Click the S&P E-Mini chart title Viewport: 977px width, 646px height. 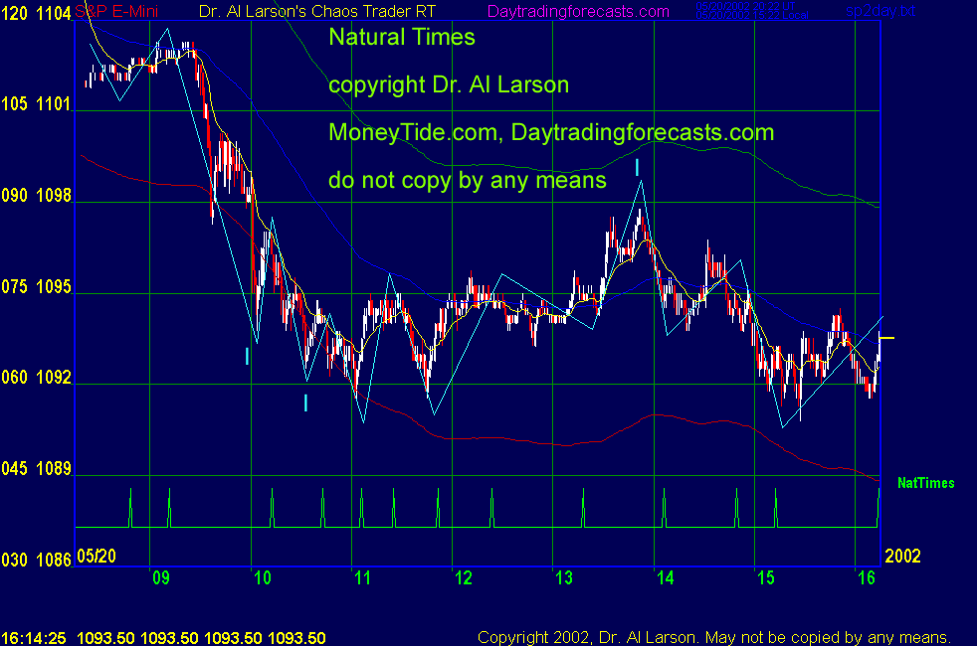pos(116,12)
